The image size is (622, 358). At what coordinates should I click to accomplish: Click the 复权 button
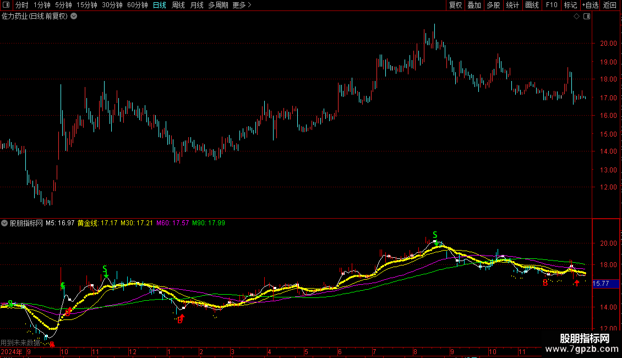[x=455, y=5]
